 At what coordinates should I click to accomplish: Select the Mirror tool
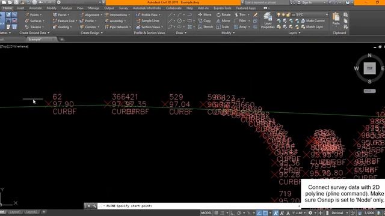pos(223,21)
